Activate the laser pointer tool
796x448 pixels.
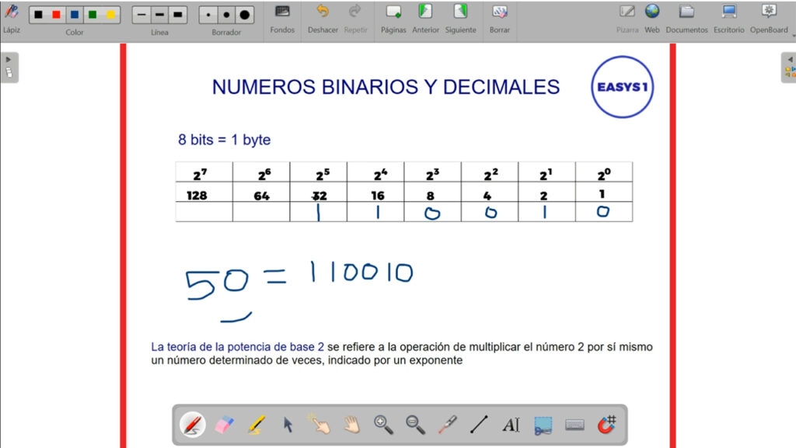pyautogui.click(x=446, y=425)
